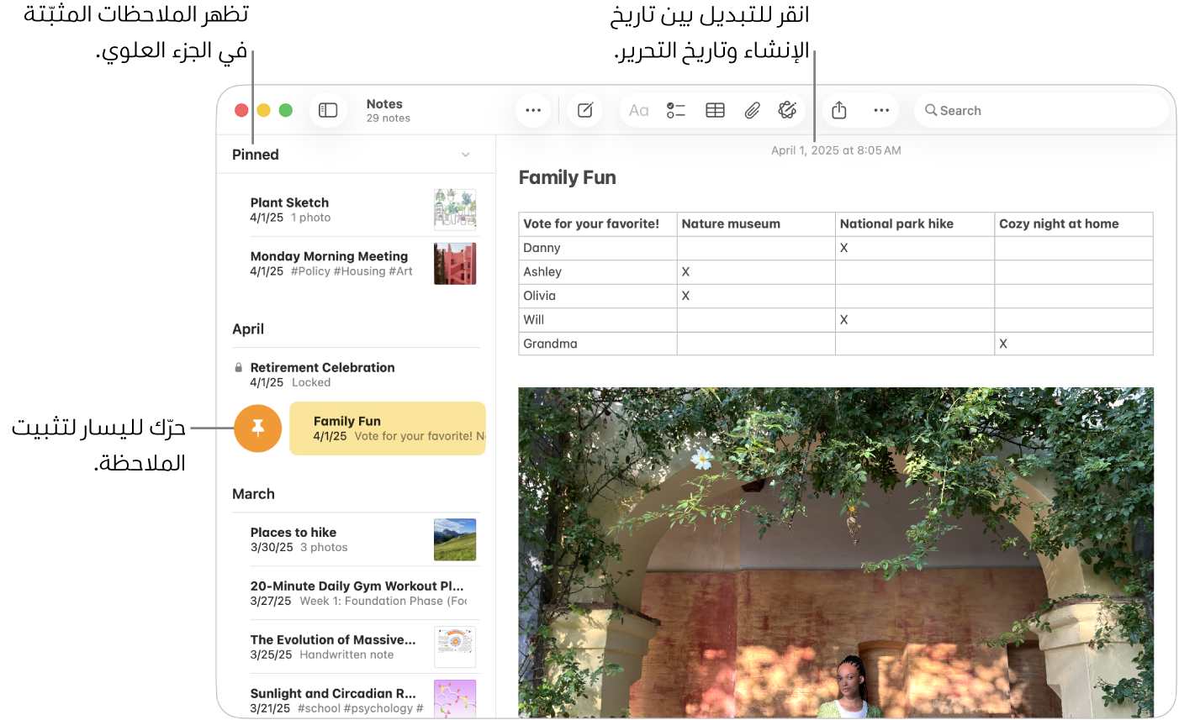1179x720 pixels.
Task: Open the locked Retirement Celebration note
Action: 336,374
